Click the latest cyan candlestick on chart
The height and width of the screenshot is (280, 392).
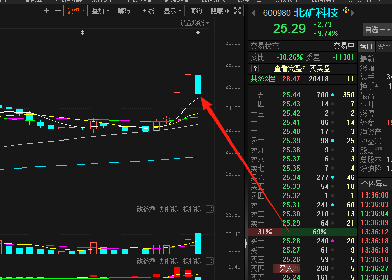pos(198,85)
